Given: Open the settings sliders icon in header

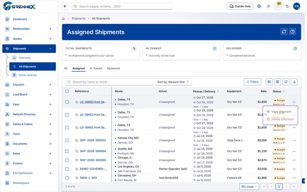Looking at the screenshot, I should click(287, 6).
